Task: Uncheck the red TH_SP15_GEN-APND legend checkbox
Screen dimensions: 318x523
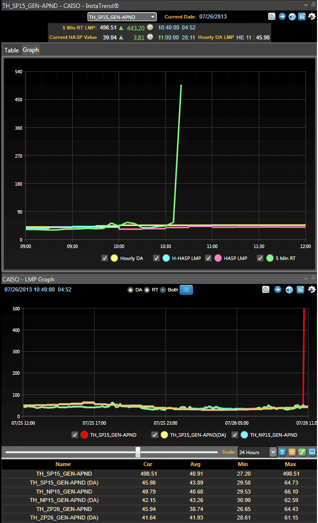Action: click(x=75, y=435)
